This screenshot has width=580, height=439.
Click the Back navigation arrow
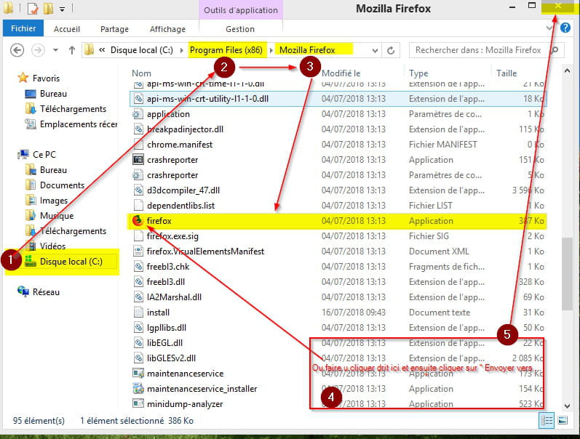(17, 50)
